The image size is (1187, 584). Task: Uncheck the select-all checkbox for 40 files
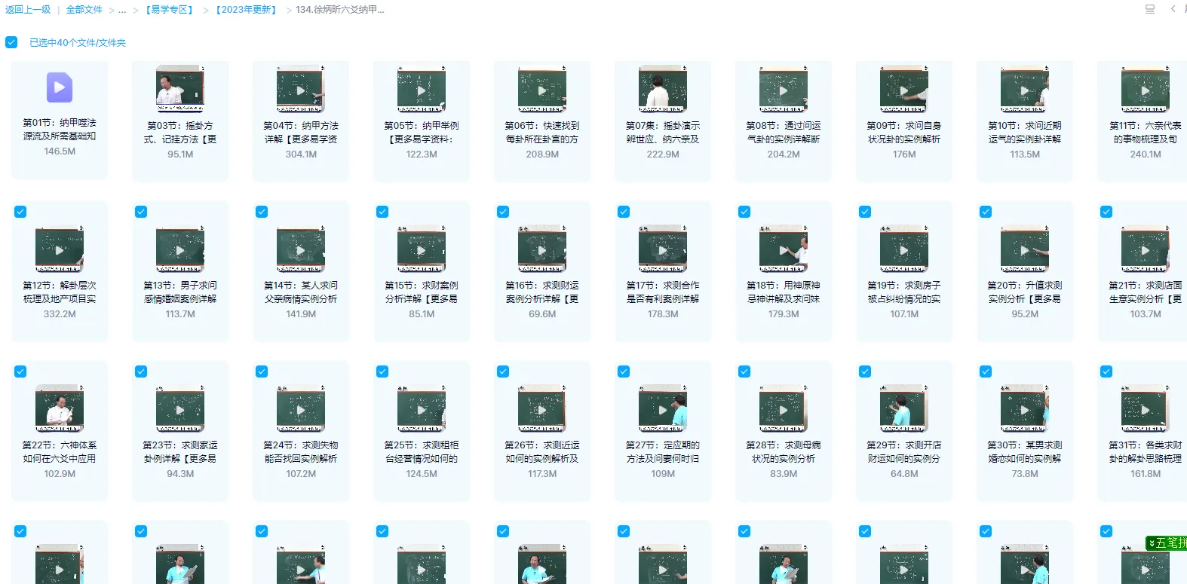click(x=11, y=42)
